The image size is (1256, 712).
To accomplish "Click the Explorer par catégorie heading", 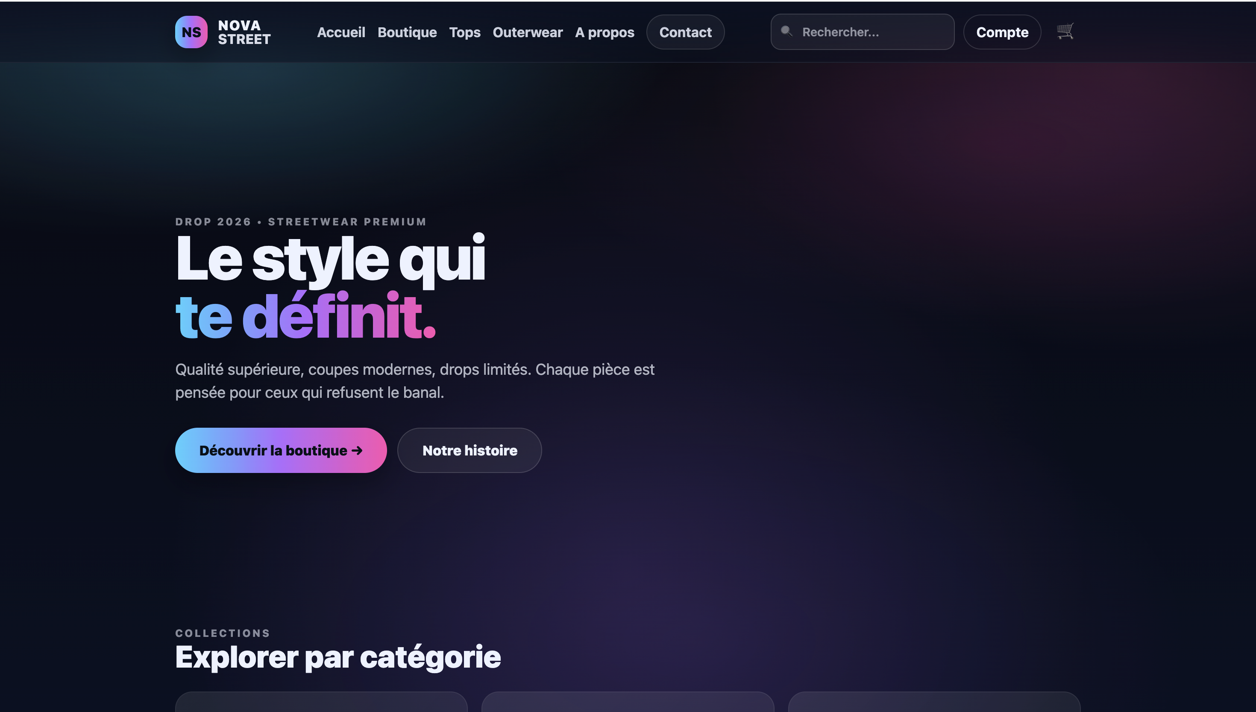I will click(x=337, y=657).
